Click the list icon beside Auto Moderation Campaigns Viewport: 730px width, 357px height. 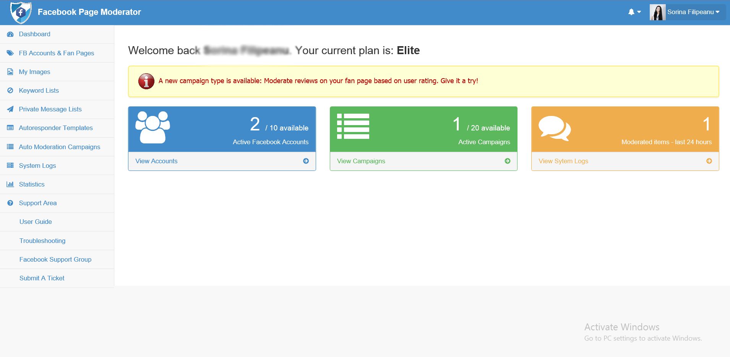click(x=10, y=147)
